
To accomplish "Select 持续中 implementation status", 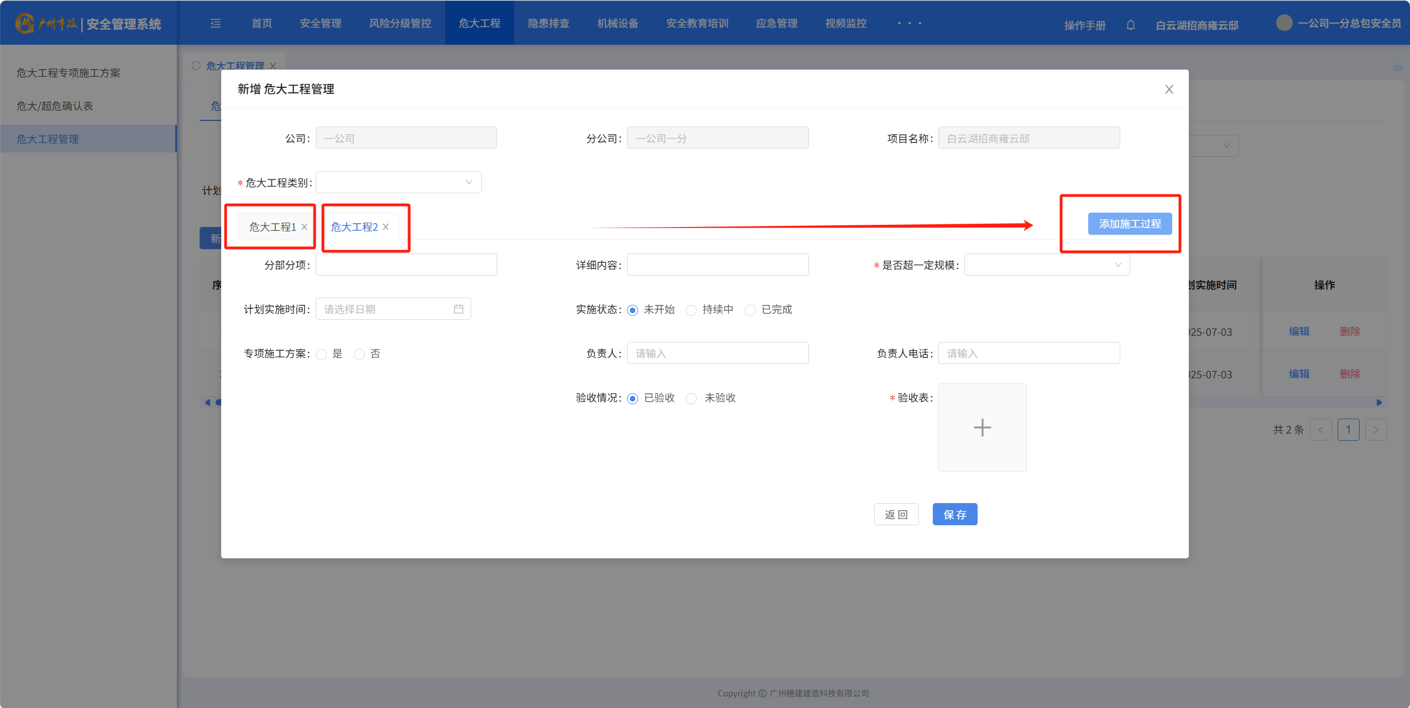I will [691, 310].
